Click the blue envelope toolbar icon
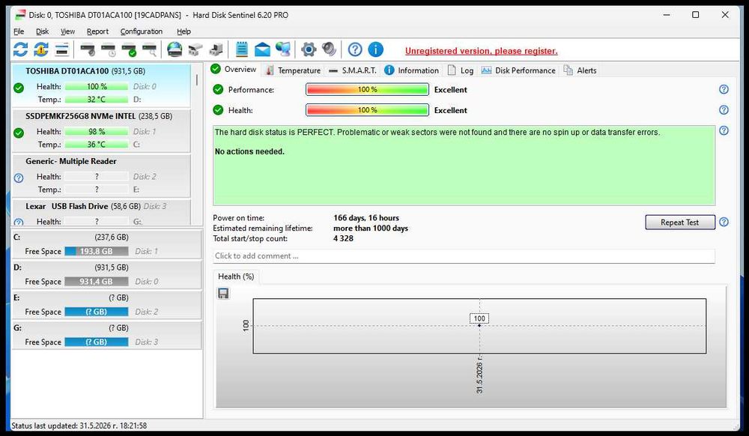The width and height of the screenshot is (749, 436). click(262, 49)
